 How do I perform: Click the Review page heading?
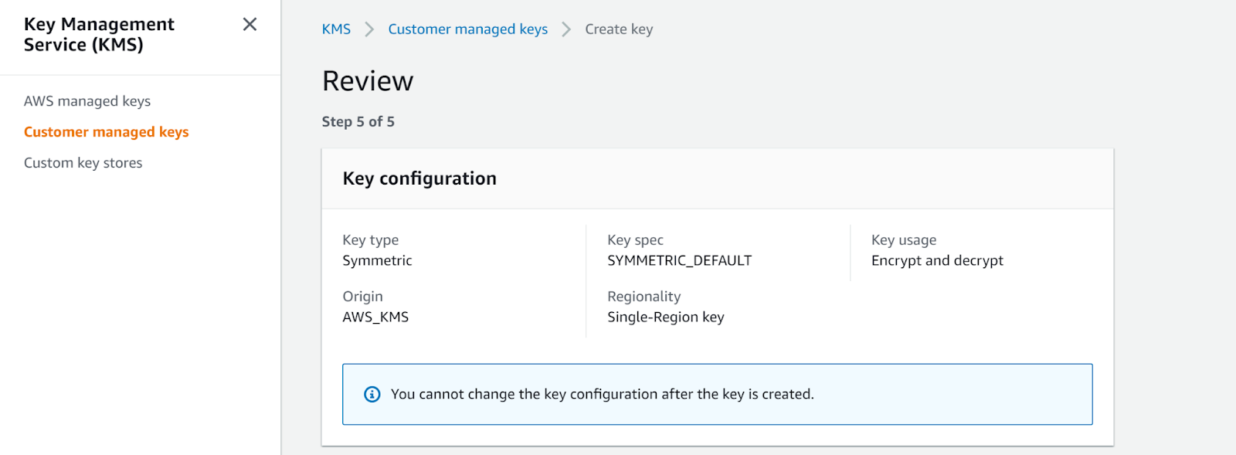(x=368, y=81)
